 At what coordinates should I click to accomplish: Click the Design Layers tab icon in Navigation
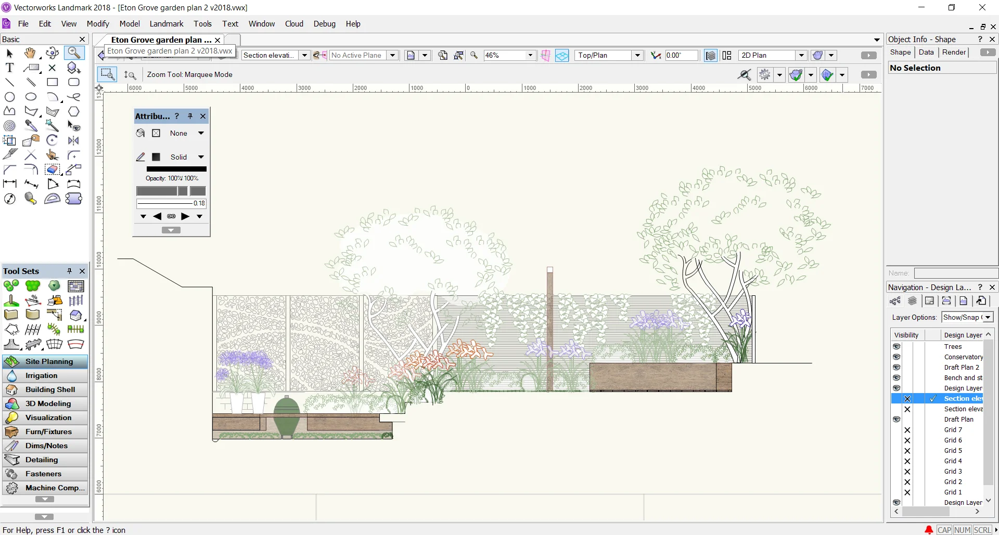coord(912,301)
